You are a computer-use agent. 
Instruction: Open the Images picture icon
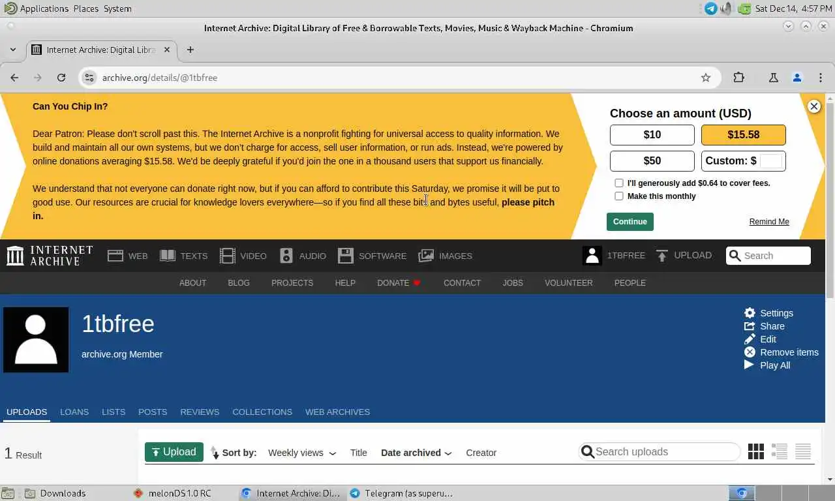pyautogui.click(x=426, y=256)
